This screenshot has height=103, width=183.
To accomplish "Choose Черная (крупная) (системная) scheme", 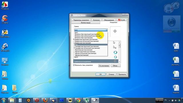I will (91, 51).
